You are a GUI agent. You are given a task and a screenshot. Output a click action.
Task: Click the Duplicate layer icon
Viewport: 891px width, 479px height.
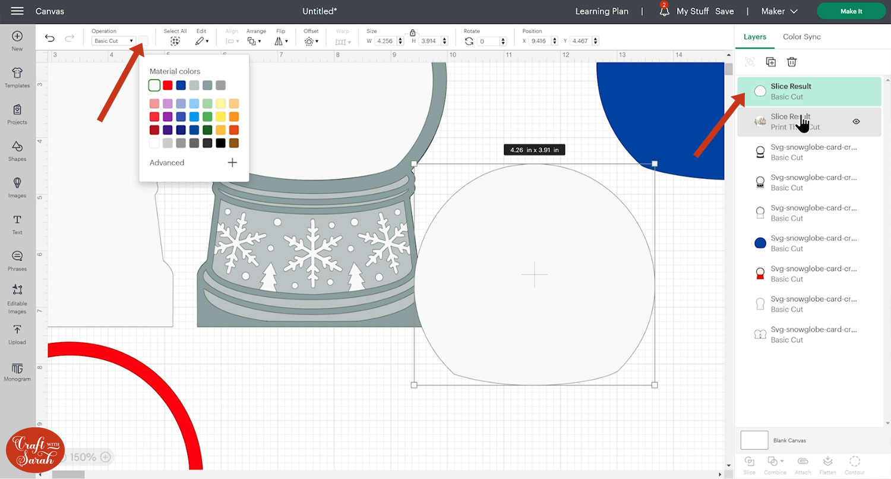[770, 62]
